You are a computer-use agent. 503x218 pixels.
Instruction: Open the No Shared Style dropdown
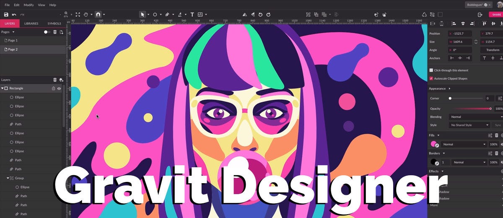pyautogui.click(x=469, y=125)
